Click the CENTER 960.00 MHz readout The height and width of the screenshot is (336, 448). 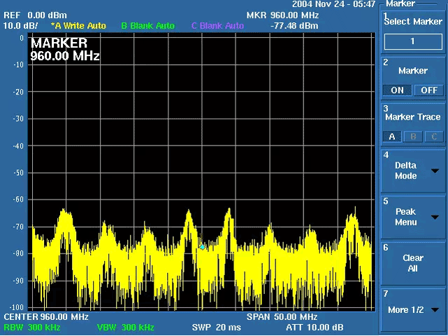tap(45, 317)
